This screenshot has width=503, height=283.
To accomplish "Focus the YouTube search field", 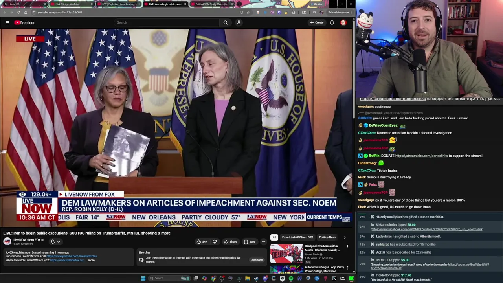I will pyautogui.click(x=167, y=23).
